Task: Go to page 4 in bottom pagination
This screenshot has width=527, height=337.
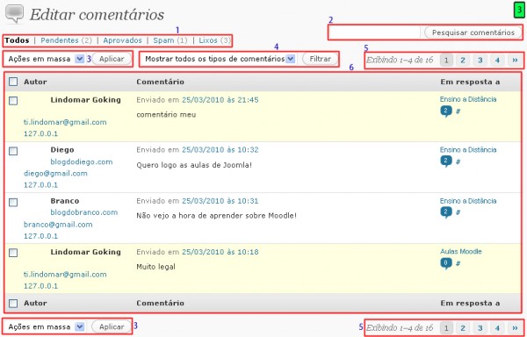Action: pyautogui.click(x=497, y=328)
